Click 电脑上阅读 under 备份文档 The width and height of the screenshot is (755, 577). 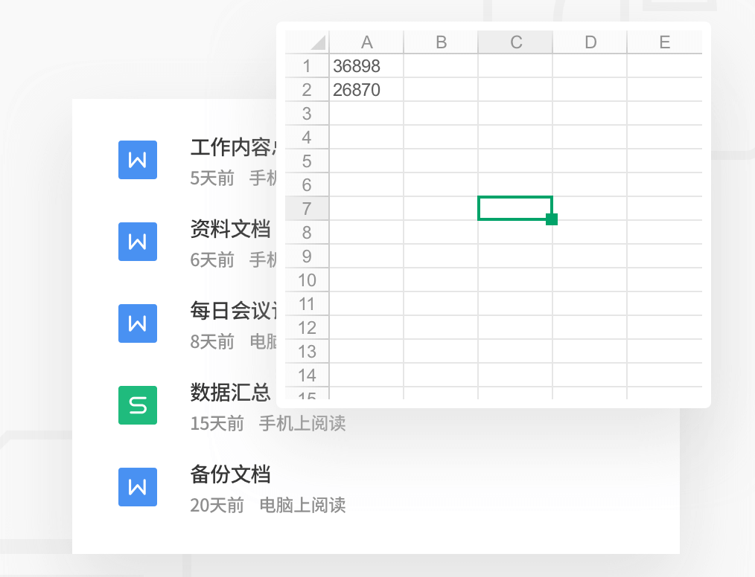pos(302,505)
